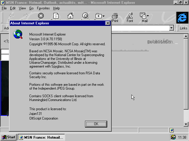Screen dimensions: 189x141
Task: Open the Mail button dropdown arrow
Action: point(148,16)
